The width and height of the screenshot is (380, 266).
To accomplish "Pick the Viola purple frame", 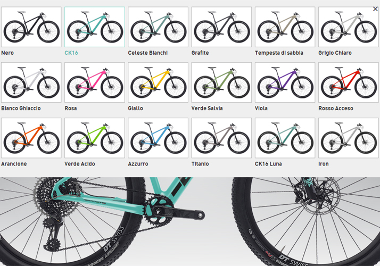I will 285,82.
